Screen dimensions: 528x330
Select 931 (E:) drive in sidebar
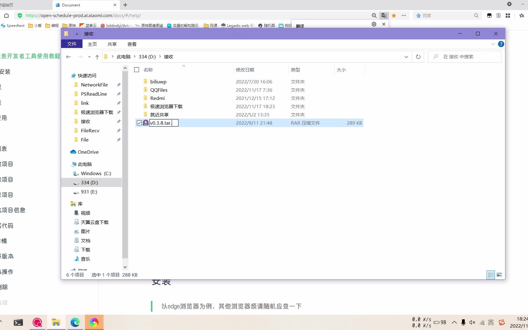tap(89, 192)
